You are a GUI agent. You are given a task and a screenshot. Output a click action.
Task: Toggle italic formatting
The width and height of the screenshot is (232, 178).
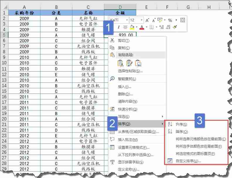[119, 27]
